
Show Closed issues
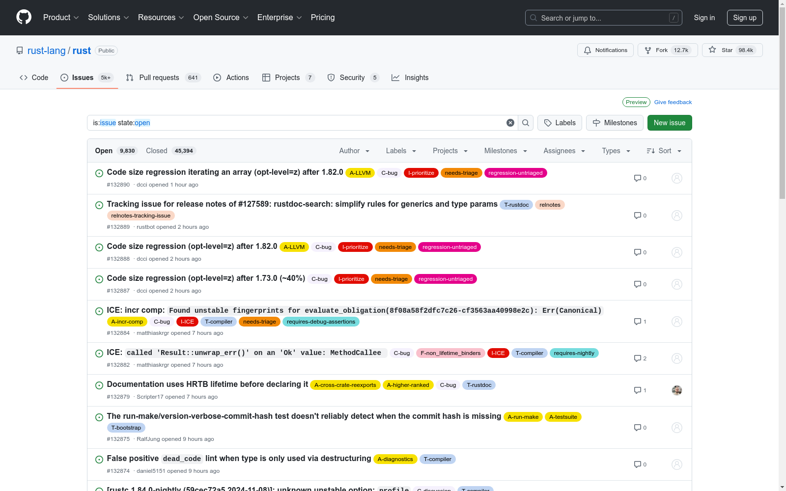170,151
